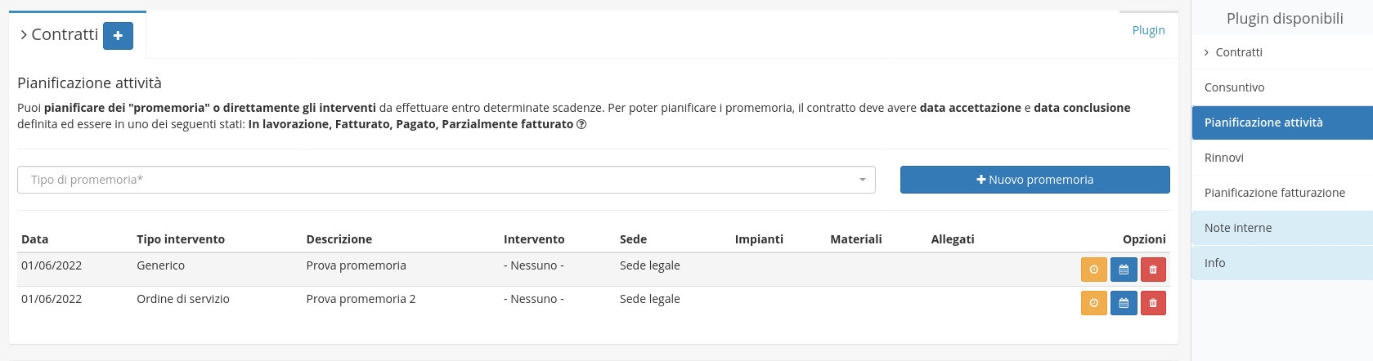Delete Prova promemoria 2 with trash icon
This screenshot has width=1373, height=361.
[x=1153, y=303]
